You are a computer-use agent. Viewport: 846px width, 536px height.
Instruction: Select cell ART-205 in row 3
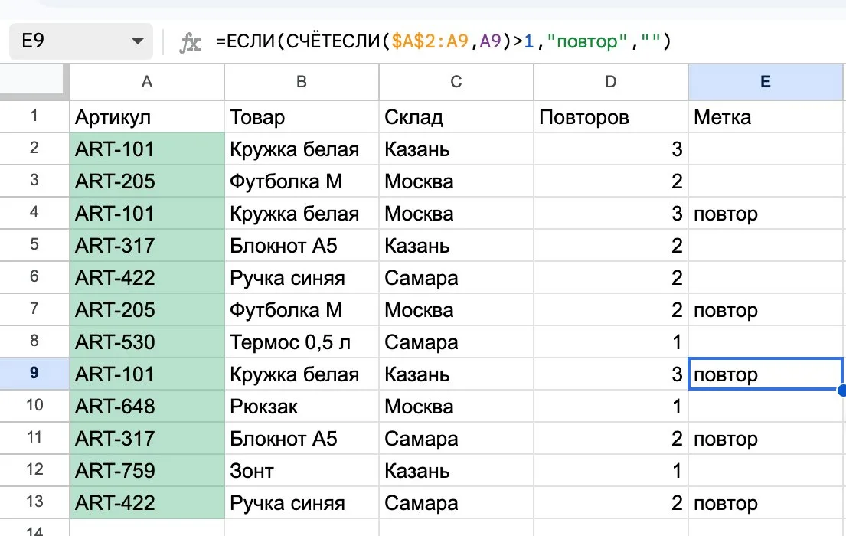pos(147,181)
